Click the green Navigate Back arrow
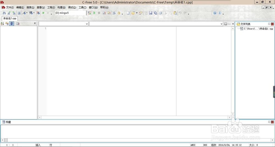Screen dimensions: 275x147 pos(43,13)
